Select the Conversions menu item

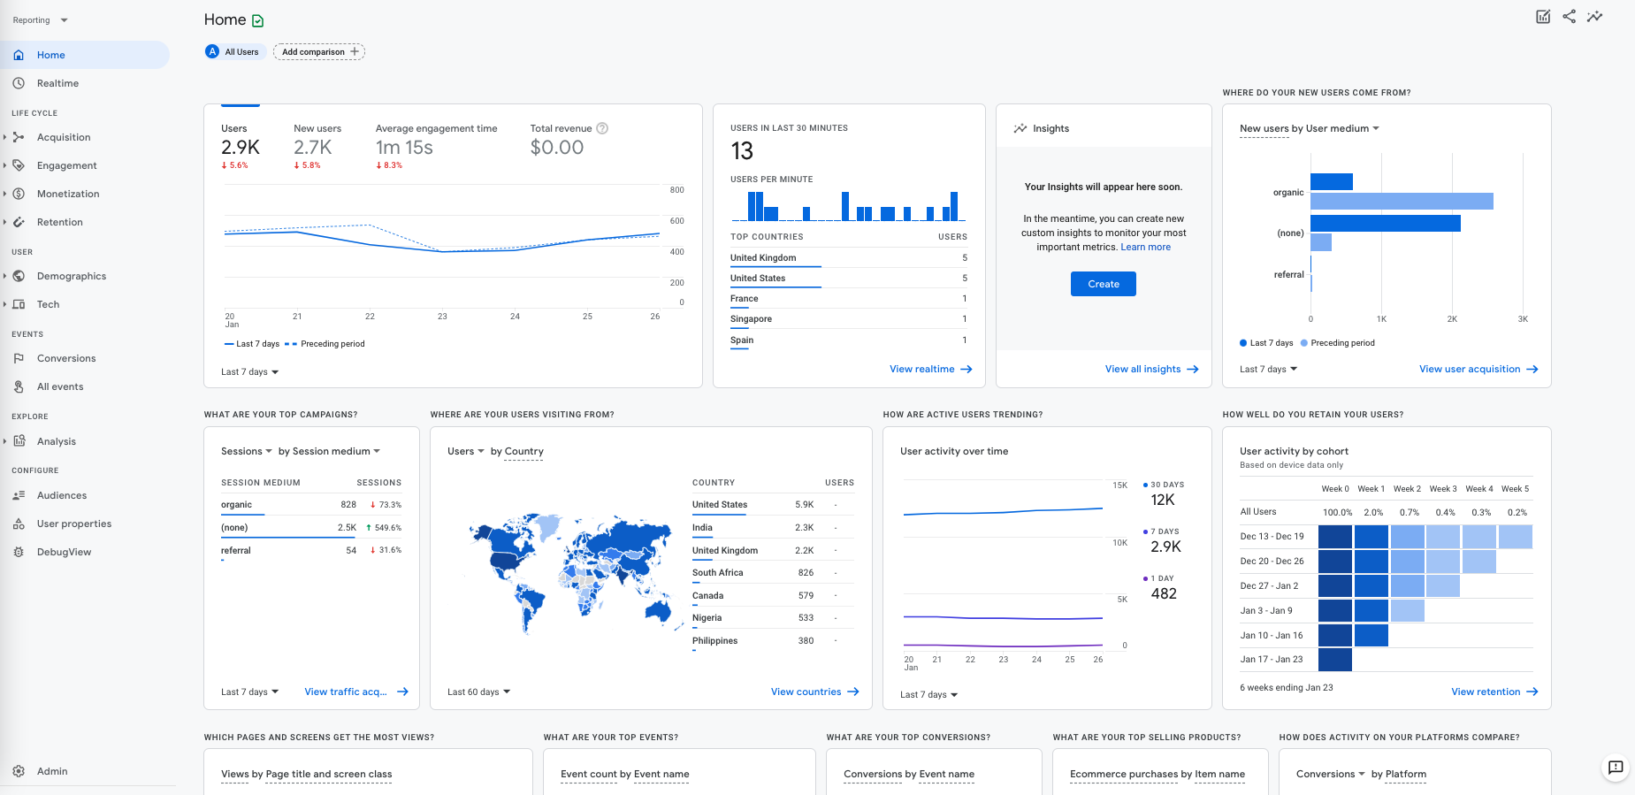pos(66,358)
